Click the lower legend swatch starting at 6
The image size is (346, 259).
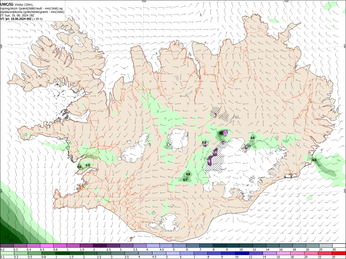click(186, 253)
